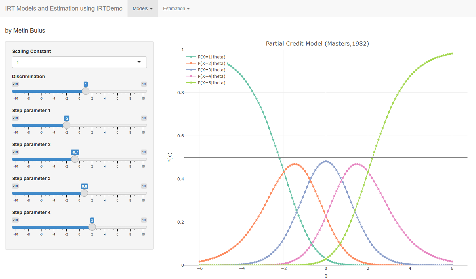Click the peak of the pink P(X=4) curve
Image resolution: width=476 pixels, height=279 pixels.
pyautogui.click(x=357, y=164)
